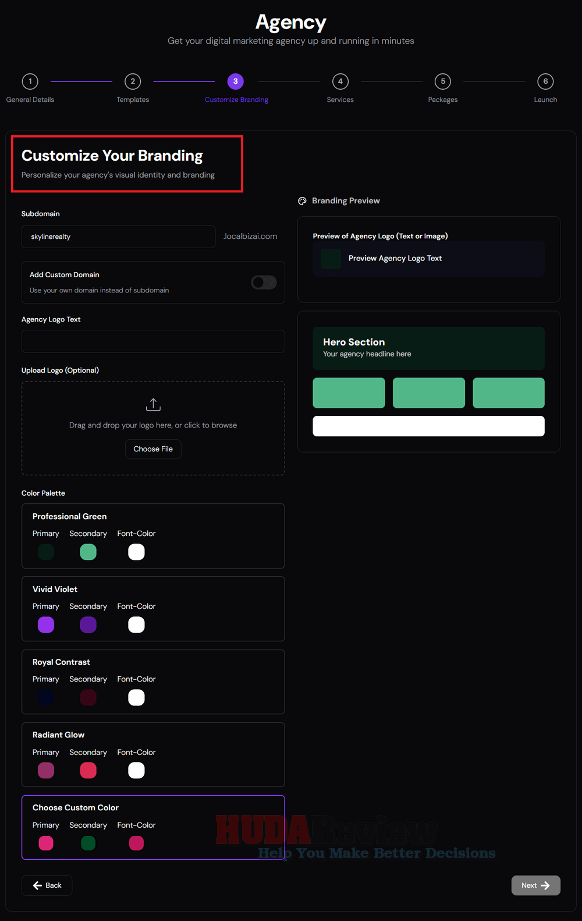Click the Preview Agency Logo Text label
Viewport: 582px width, 921px height.
[x=395, y=259]
